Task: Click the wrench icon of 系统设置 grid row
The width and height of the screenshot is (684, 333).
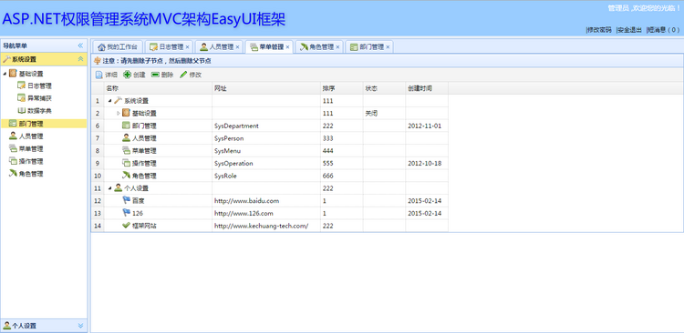Action: pyautogui.click(x=118, y=101)
